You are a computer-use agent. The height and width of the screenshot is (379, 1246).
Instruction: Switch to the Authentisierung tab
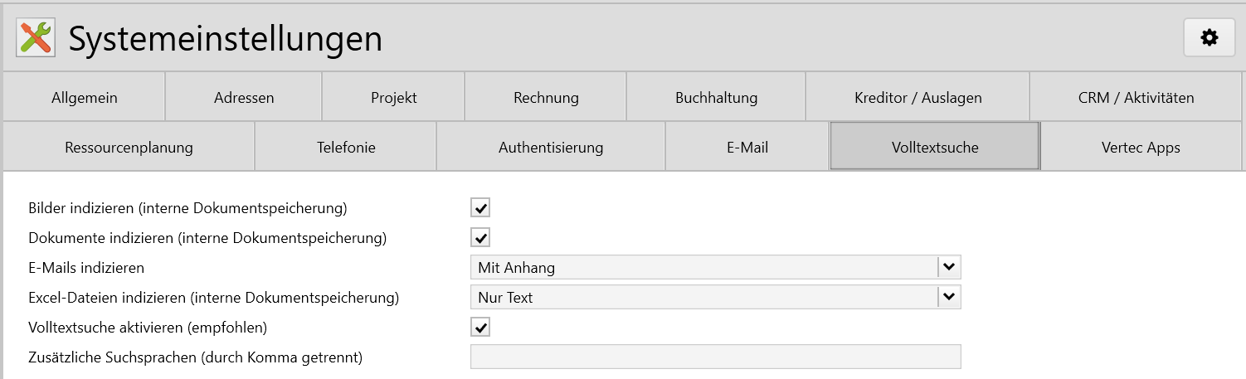[551, 148]
